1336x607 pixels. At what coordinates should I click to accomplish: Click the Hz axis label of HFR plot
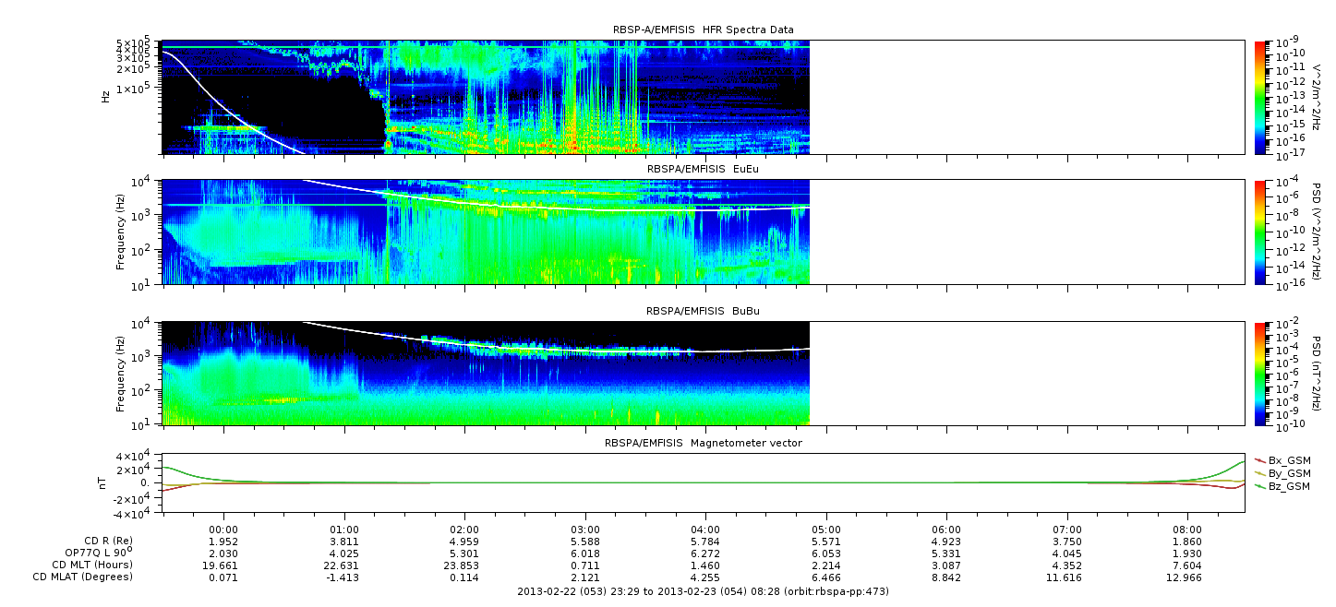pos(106,96)
